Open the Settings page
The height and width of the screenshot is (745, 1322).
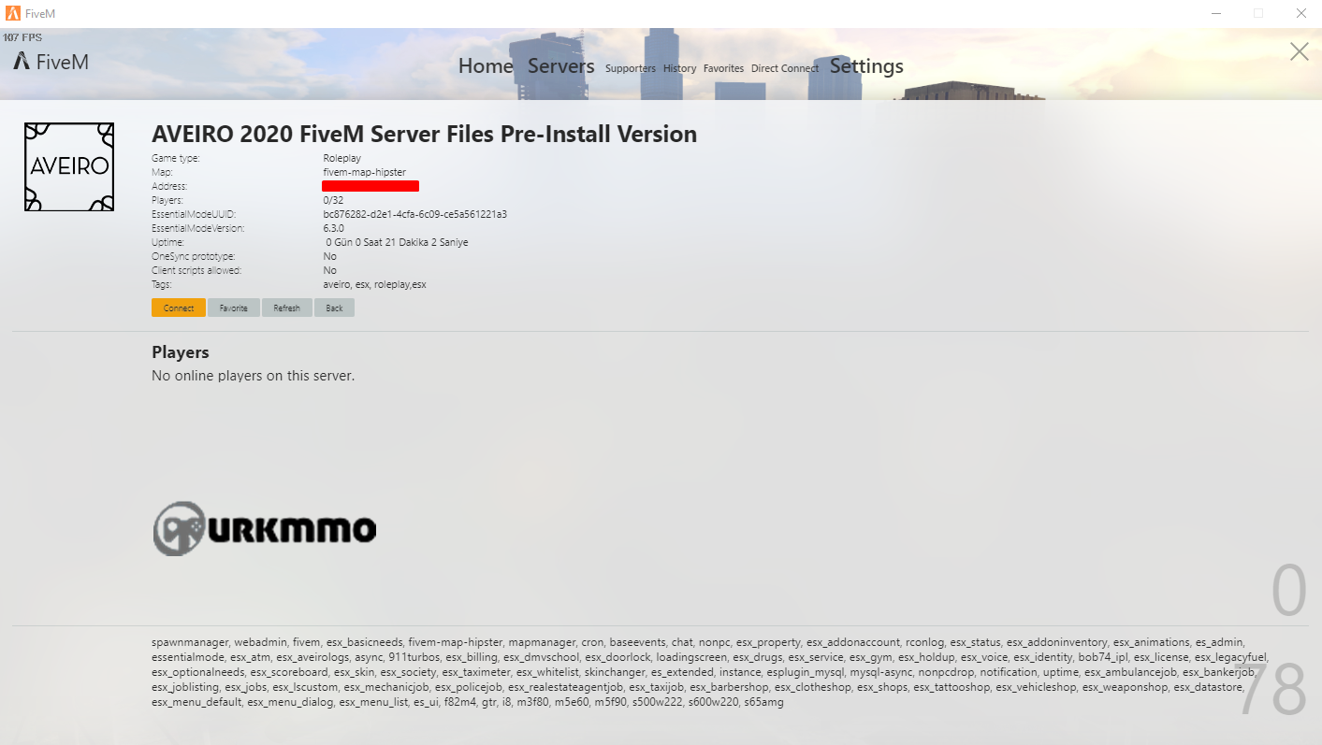pyautogui.click(x=866, y=66)
